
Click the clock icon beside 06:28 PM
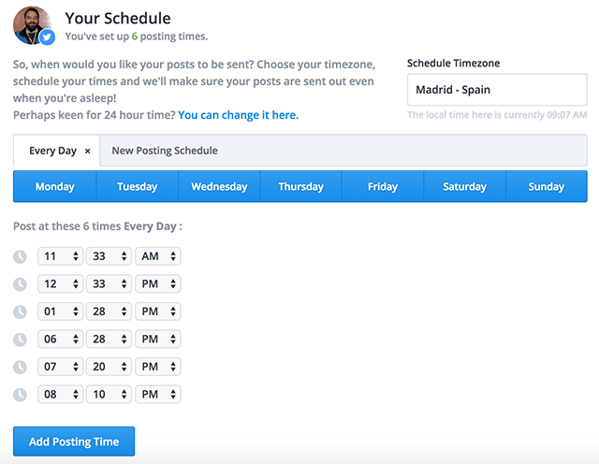(20, 340)
